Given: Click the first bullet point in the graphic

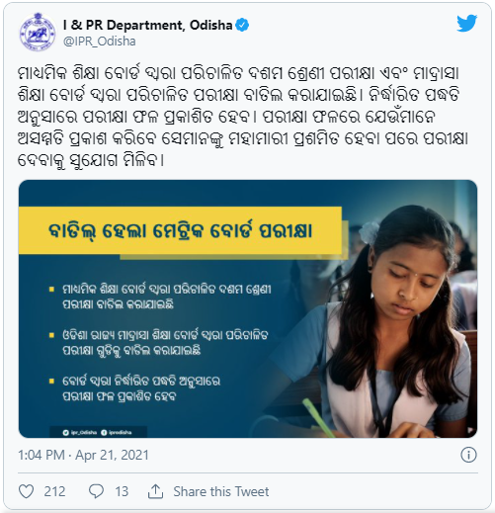Looking at the screenshot, I should coord(160,297).
